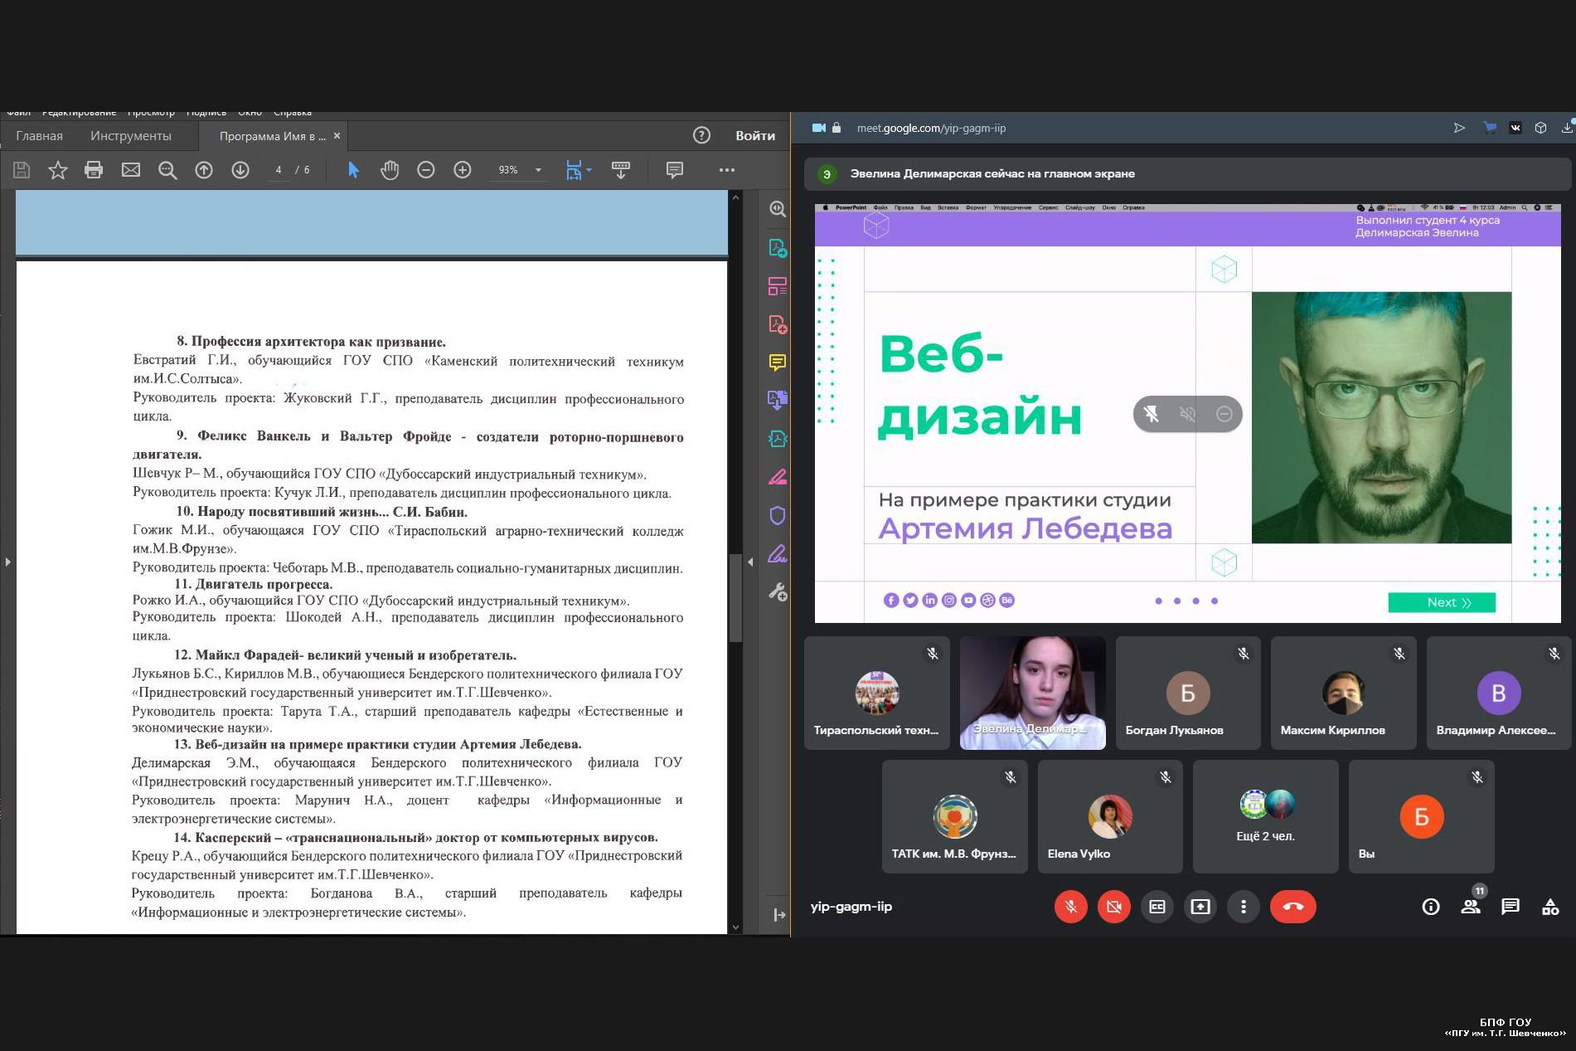Bookmark the document with the star icon
This screenshot has height=1051, width=1576.
click(x=57, y=170)
